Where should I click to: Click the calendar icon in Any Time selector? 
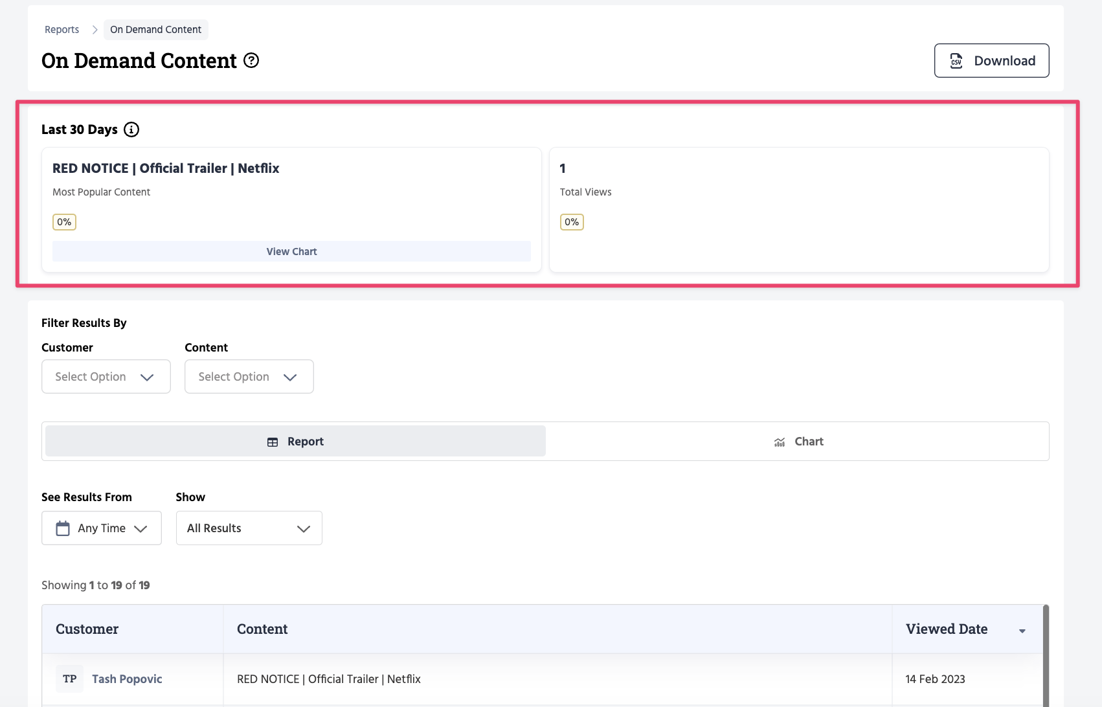(x=63, y=528)
